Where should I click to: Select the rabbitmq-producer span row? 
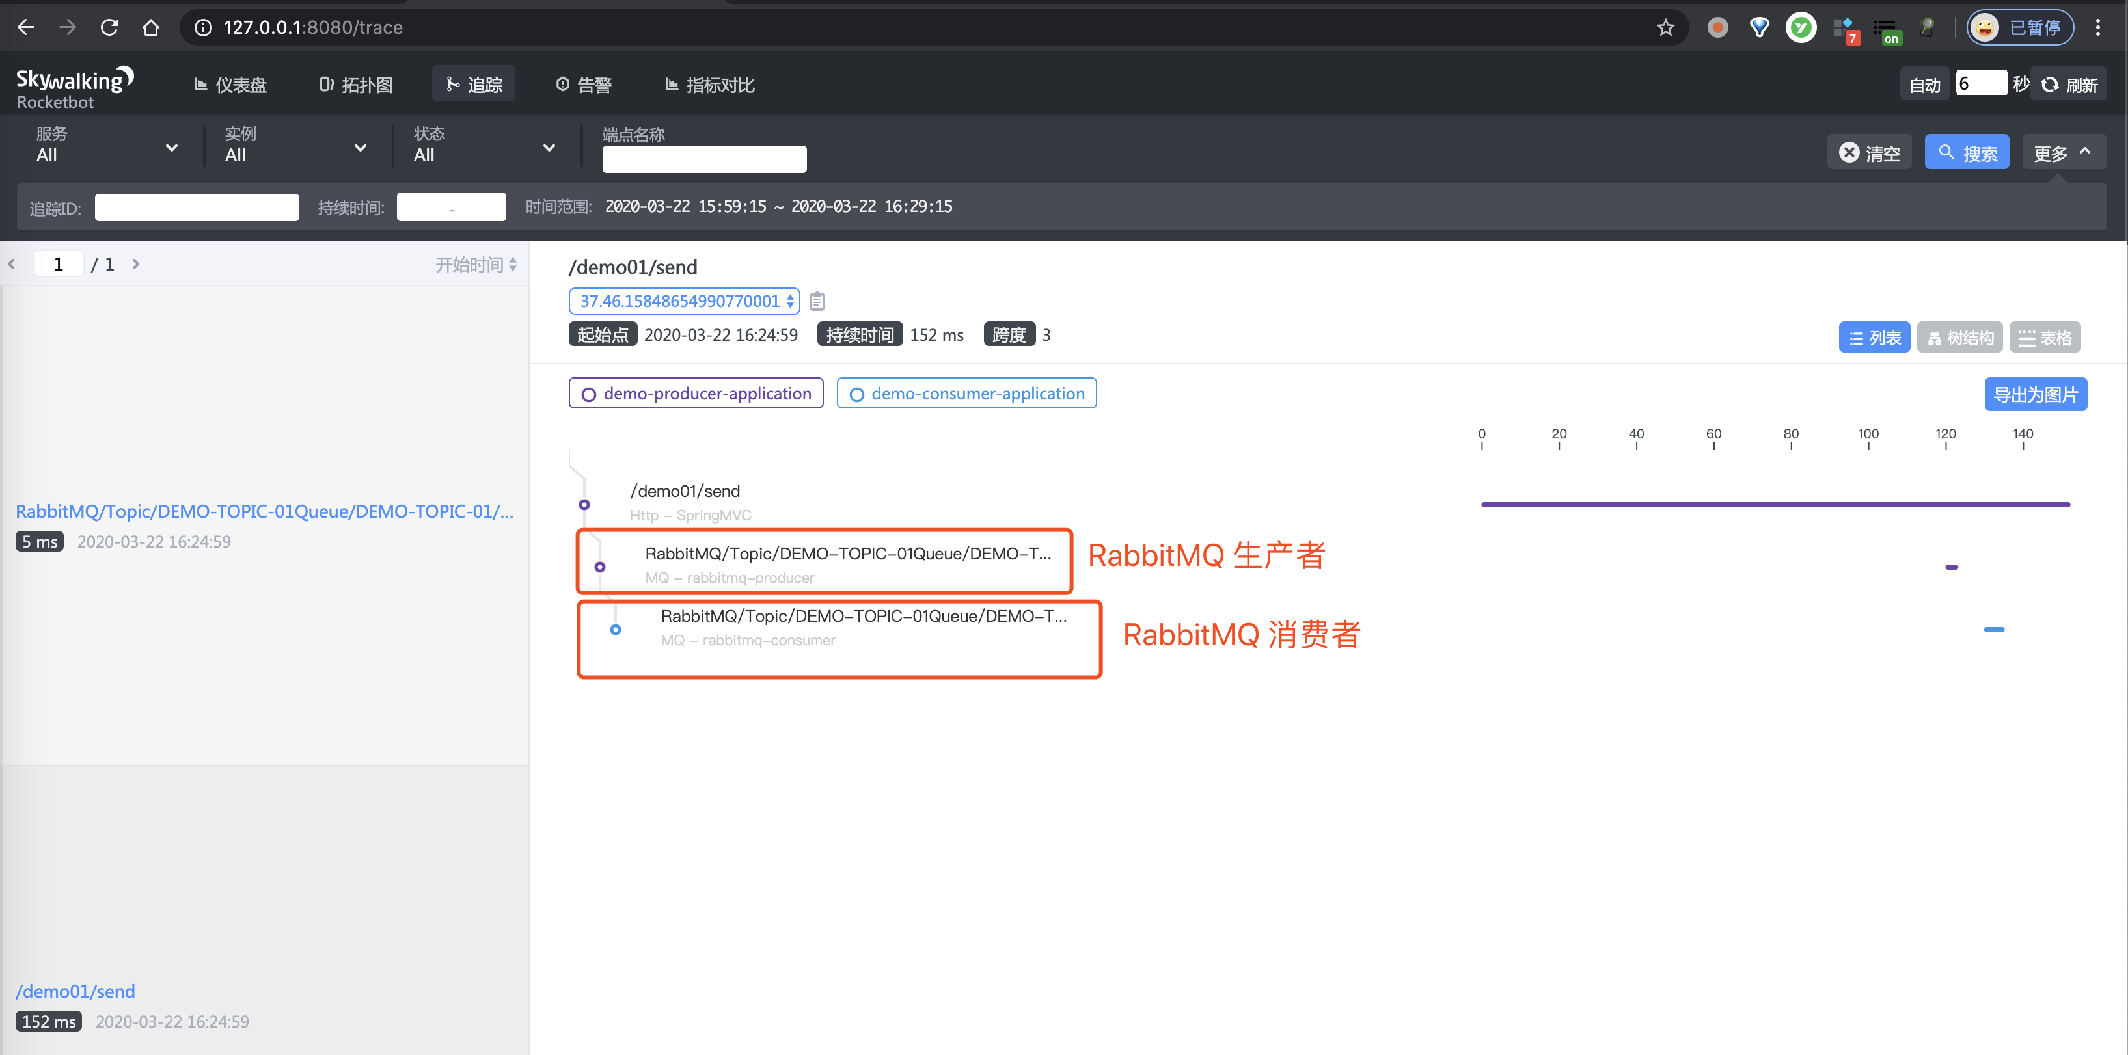pos(847,565)
